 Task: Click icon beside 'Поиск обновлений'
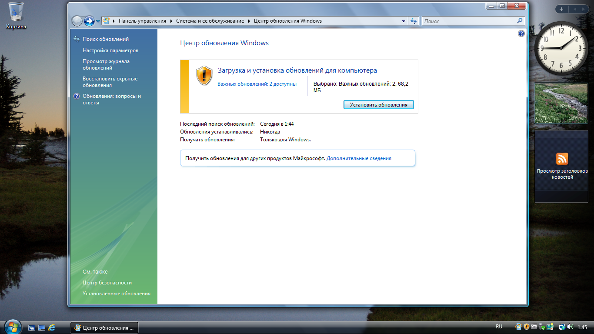pyautogui.click(x=77, y=39)
